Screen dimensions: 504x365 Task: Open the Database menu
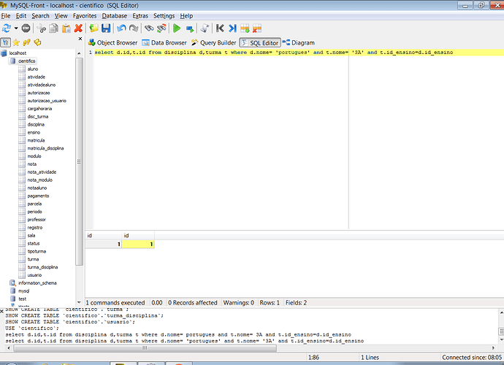coord(114,15)
